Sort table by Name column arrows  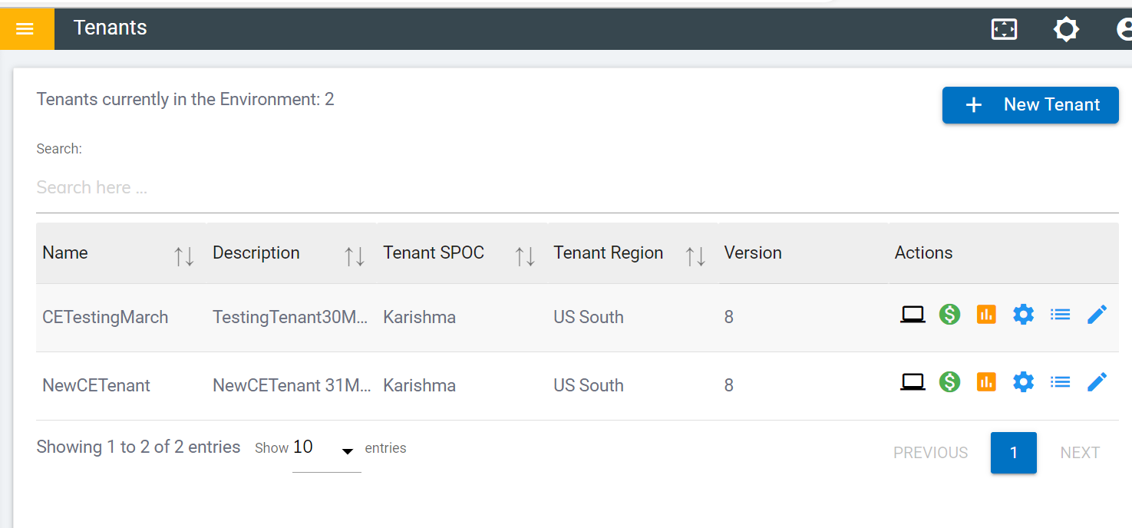[x=184, y=256]
